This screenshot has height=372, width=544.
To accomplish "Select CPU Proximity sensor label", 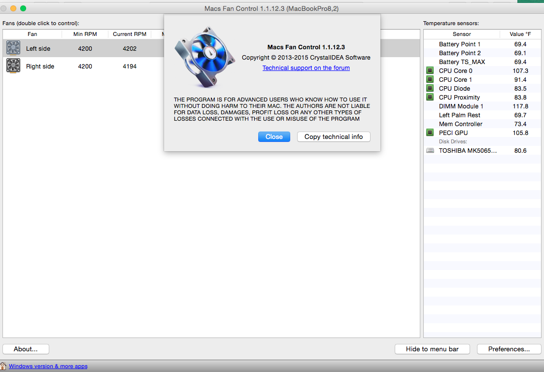I will coord(459,97).
